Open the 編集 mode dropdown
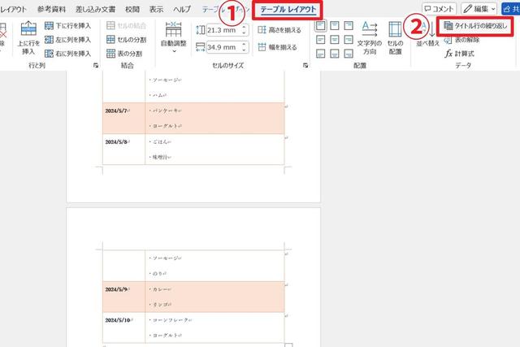Screen dimensions: 520x347 [479, 9]
